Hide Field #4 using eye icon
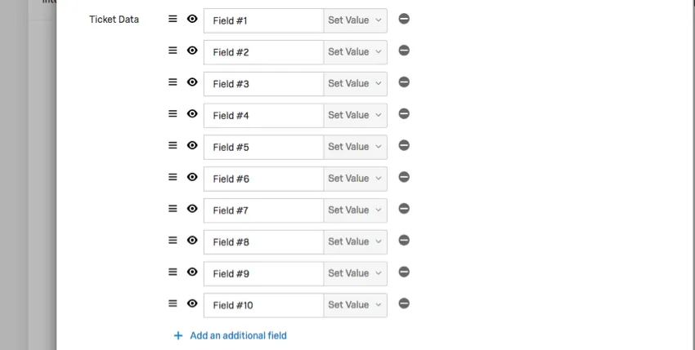The height and width of the screenshot is (350, 695). tap(192, 114)
